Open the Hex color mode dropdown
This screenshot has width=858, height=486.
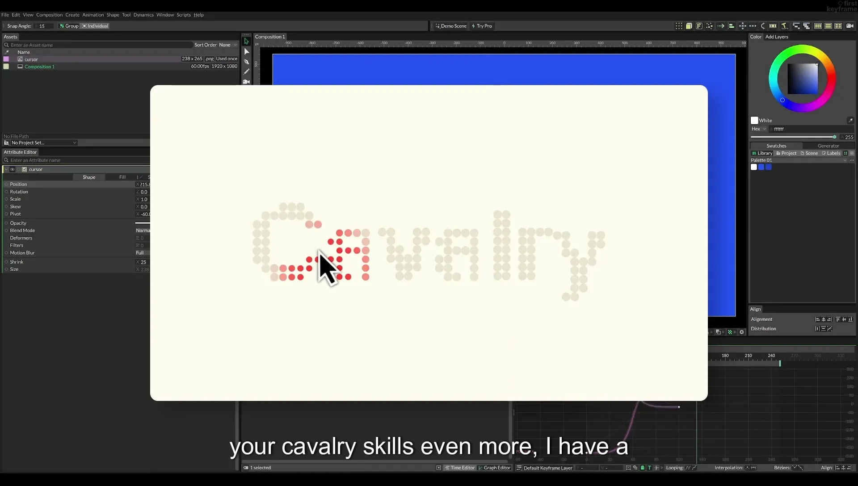(758, 129)
